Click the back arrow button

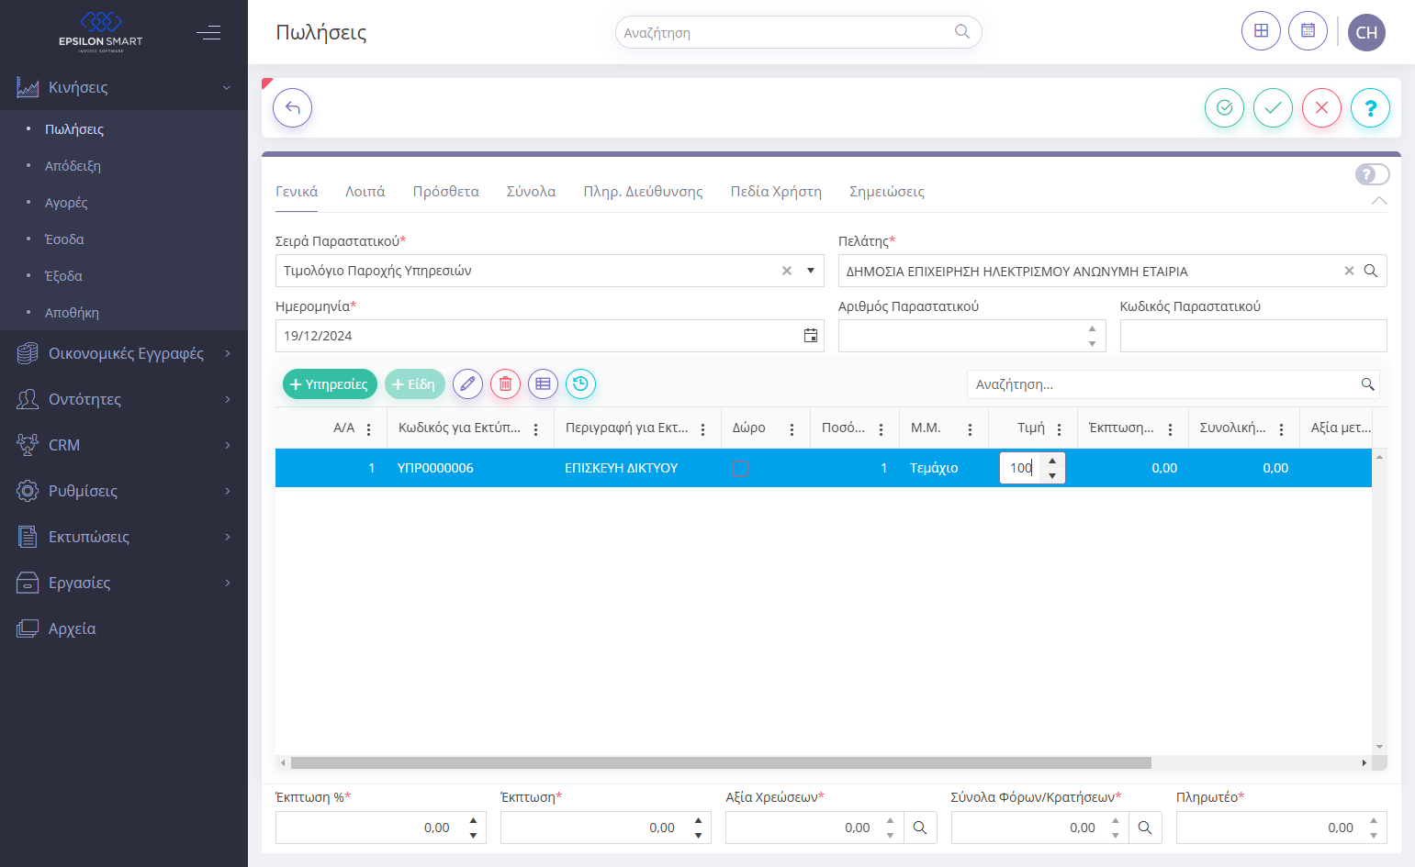pyautogui.click(x=293, y=108)
